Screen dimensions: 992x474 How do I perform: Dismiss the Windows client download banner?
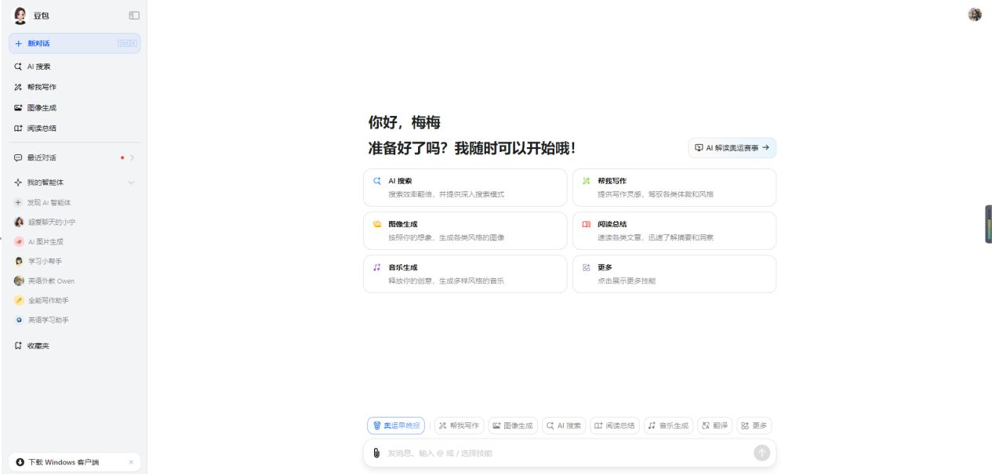coord(131,462)
